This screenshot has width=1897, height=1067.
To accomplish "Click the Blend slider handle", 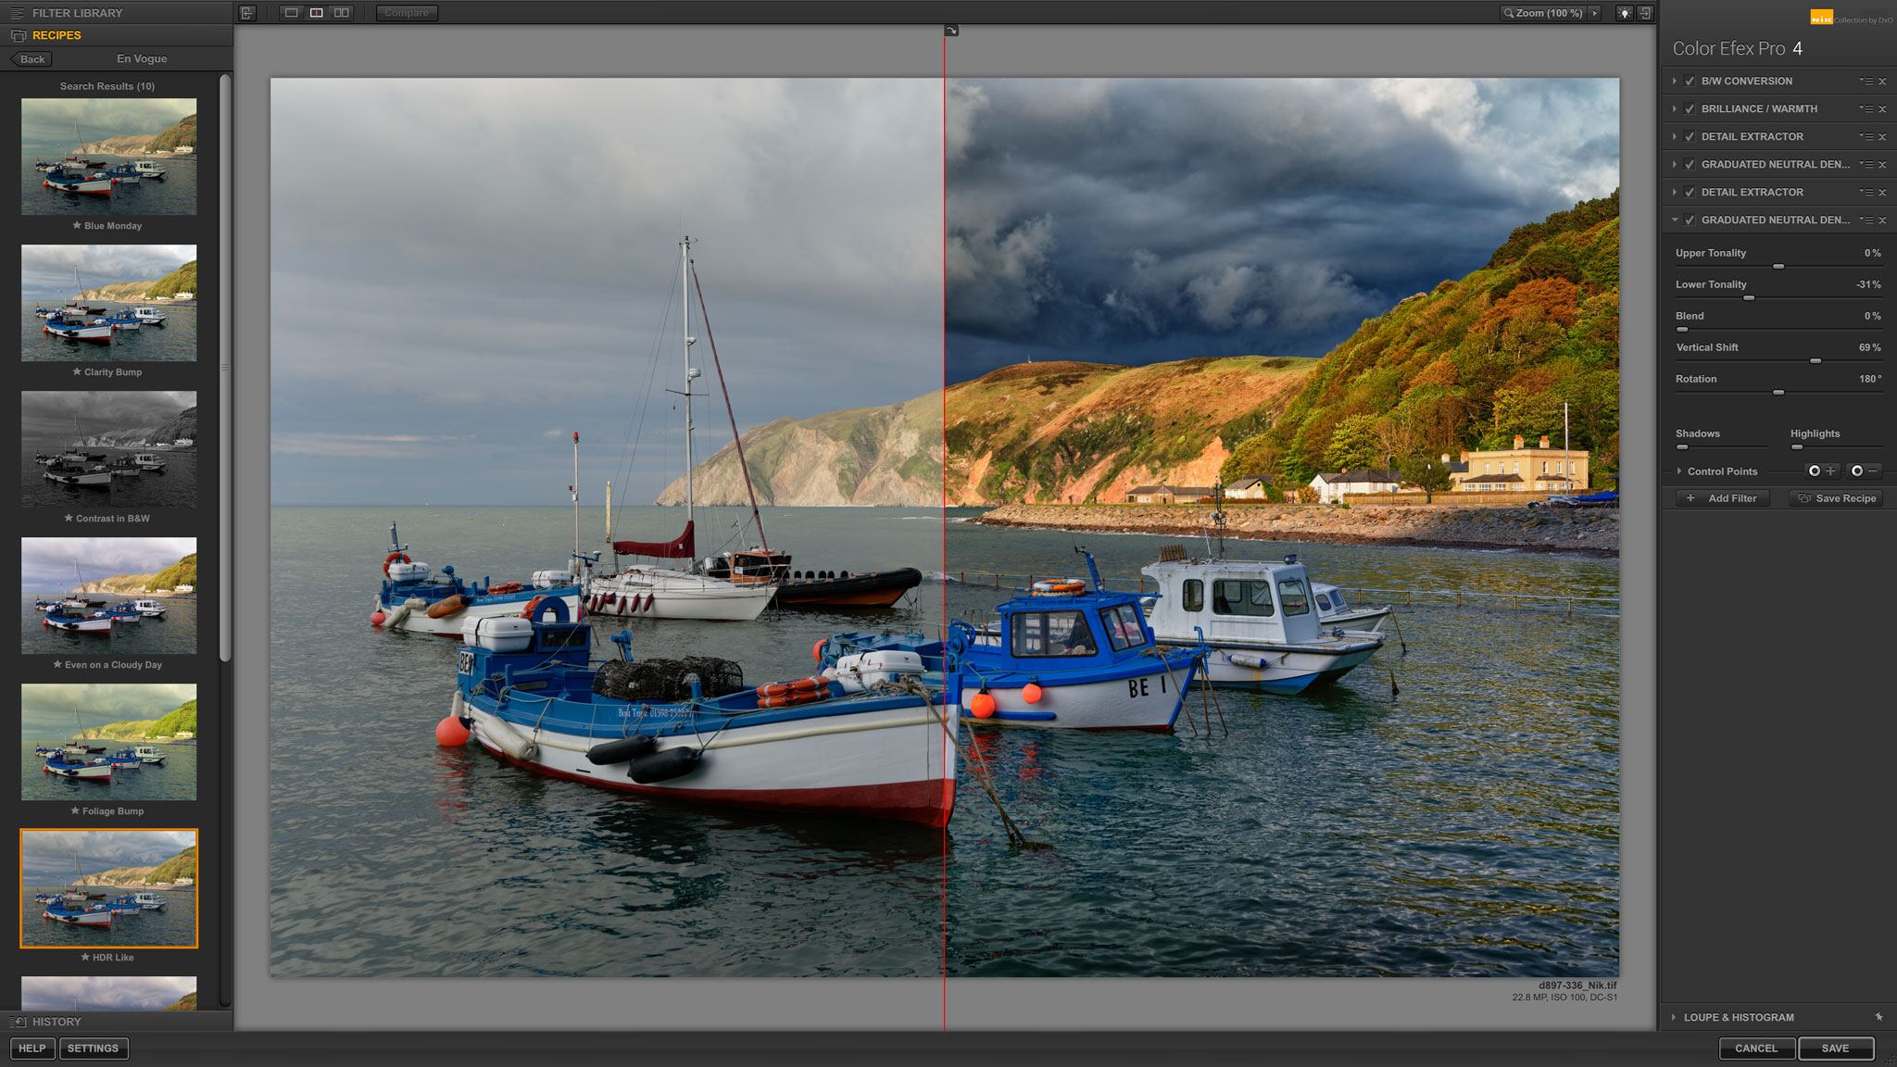I will tap(1682, 330).
